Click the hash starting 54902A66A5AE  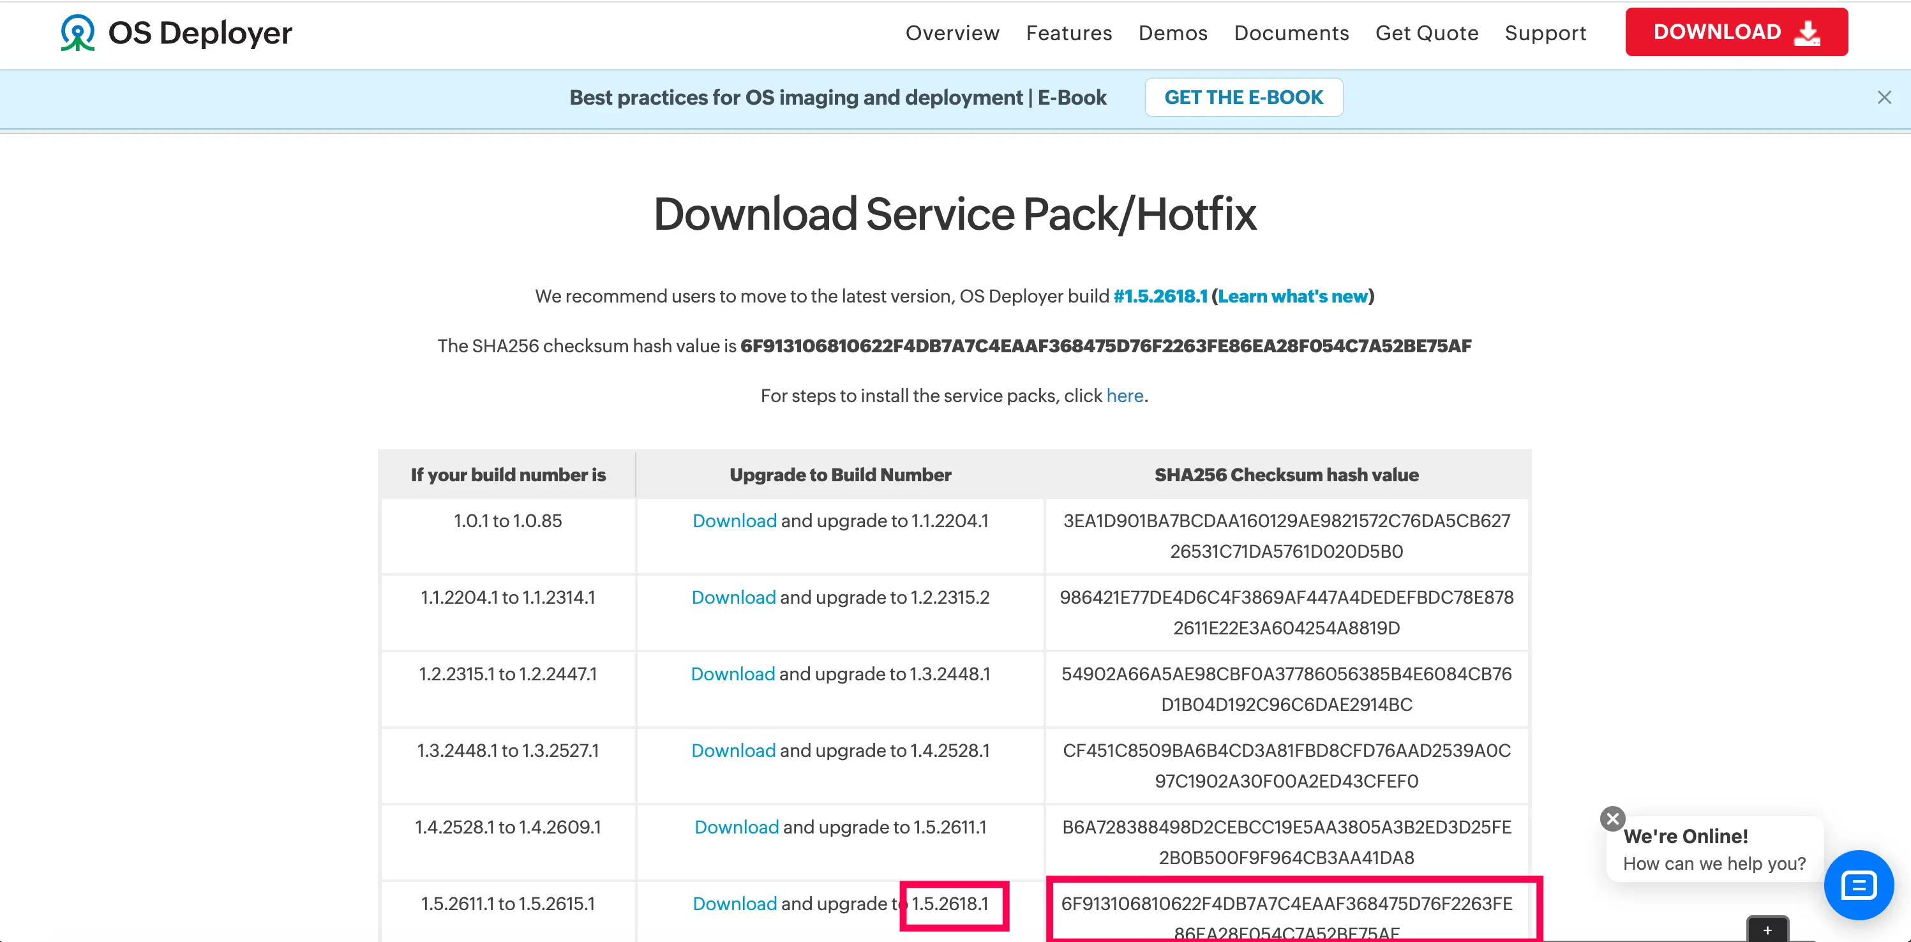point(1286,689)
